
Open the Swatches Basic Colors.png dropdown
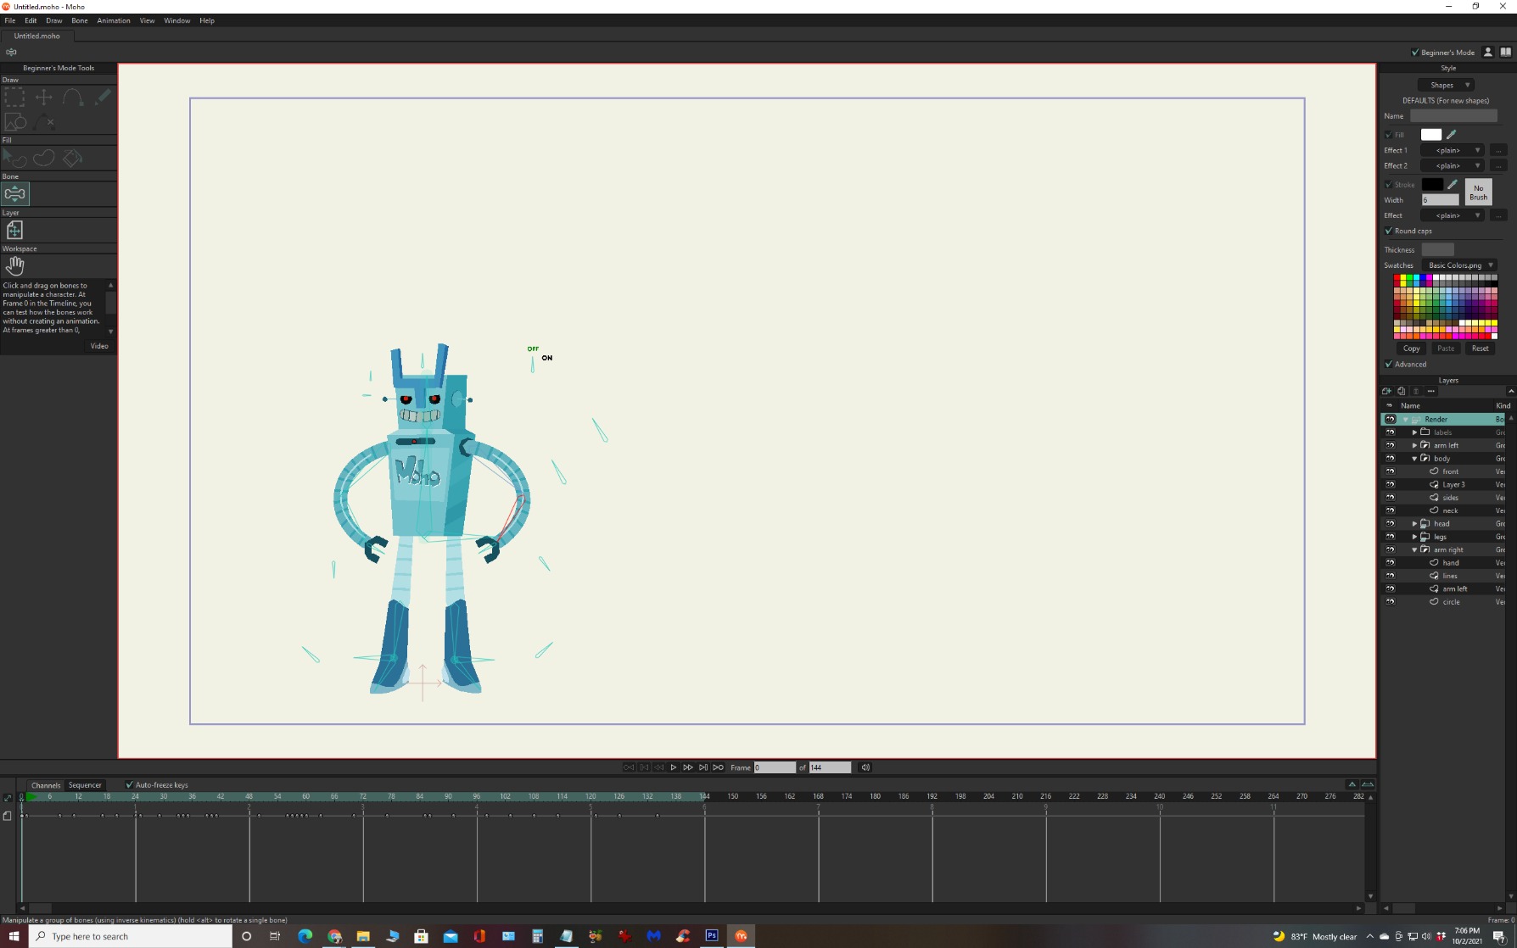click(x=1459, y=265)
